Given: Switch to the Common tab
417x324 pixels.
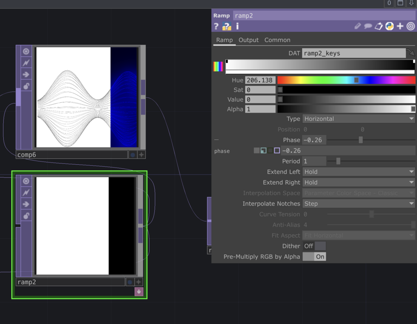Looking at the screenshot, I should tap(277, 40).
